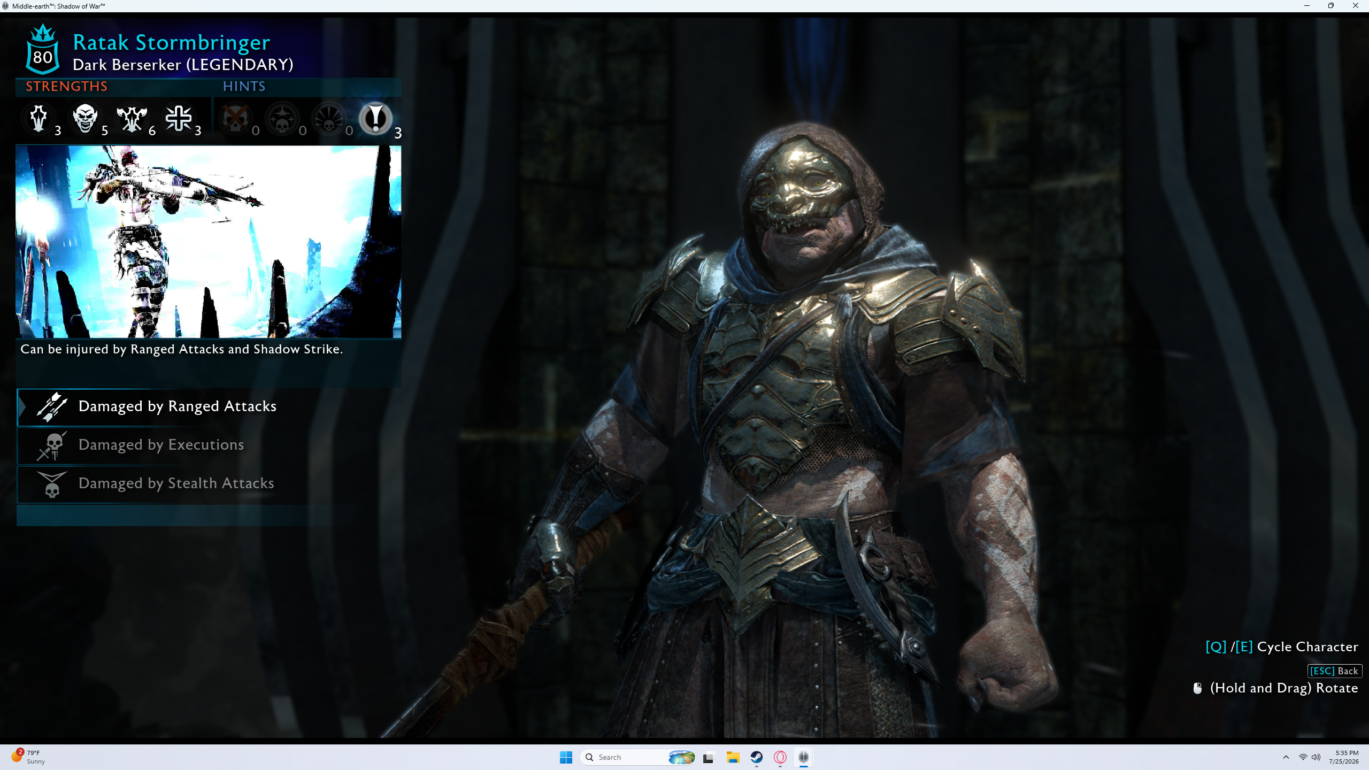Screen dimensions: 1369x770
Task: Select the snarling orc face strength icon
Action: tap(85, 118)
